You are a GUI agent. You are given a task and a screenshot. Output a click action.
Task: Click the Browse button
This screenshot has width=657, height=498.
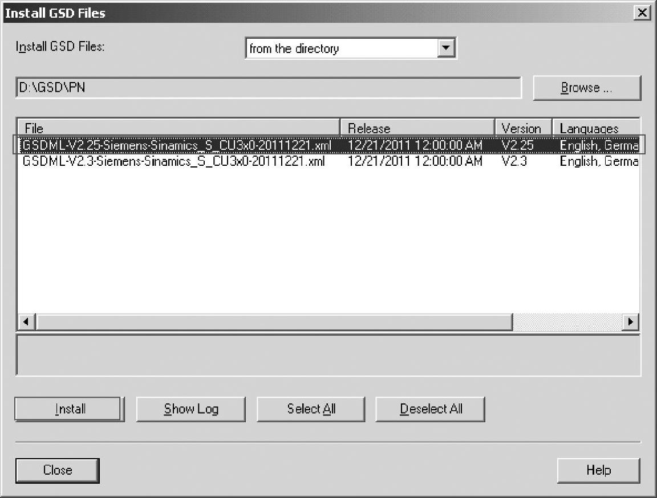click(587, 88)
